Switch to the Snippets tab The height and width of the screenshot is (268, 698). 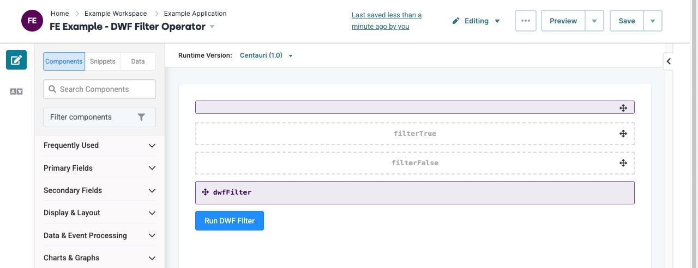[x=103, y=61]
